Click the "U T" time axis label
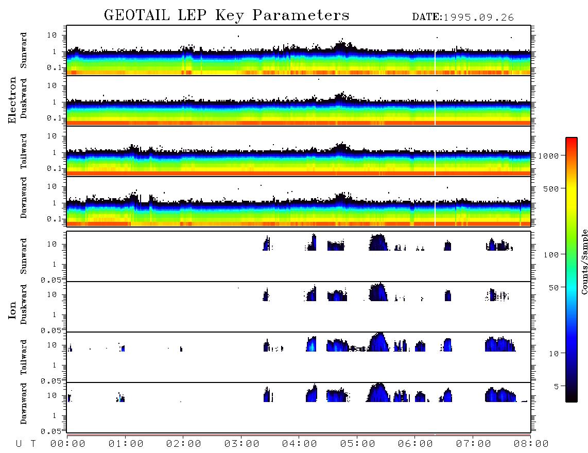Screen dimensions: 588x453 tap(26, 444)
